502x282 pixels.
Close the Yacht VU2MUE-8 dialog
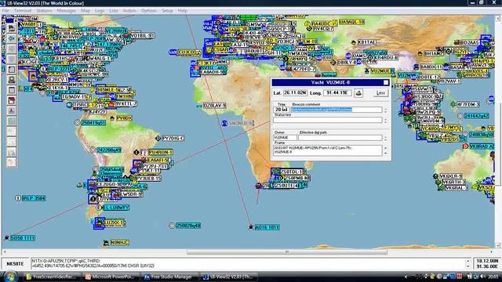[386, 82]
